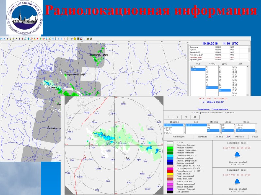This screenshot has width=261, height=195.
Task: Click the Конвективная обл. cyan legend swatch
Action: tap(170, 155)
